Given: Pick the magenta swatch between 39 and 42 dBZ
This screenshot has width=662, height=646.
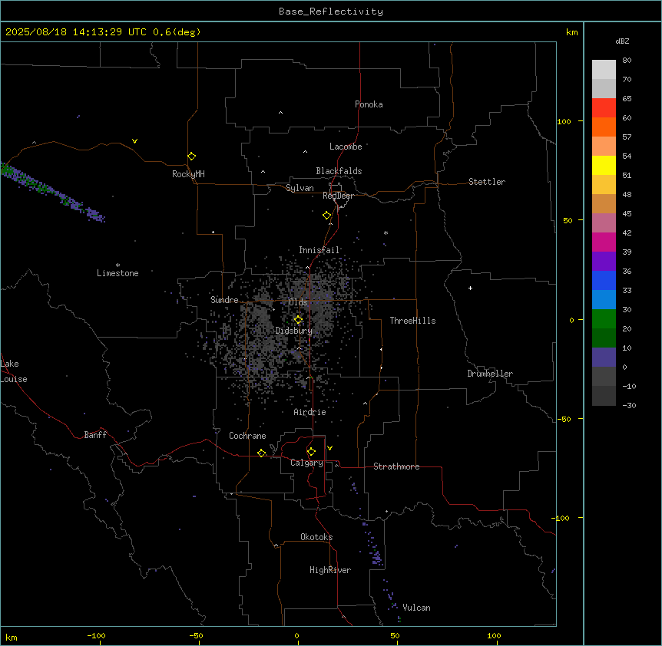Looking at the screenshot, I should (604, 242).
